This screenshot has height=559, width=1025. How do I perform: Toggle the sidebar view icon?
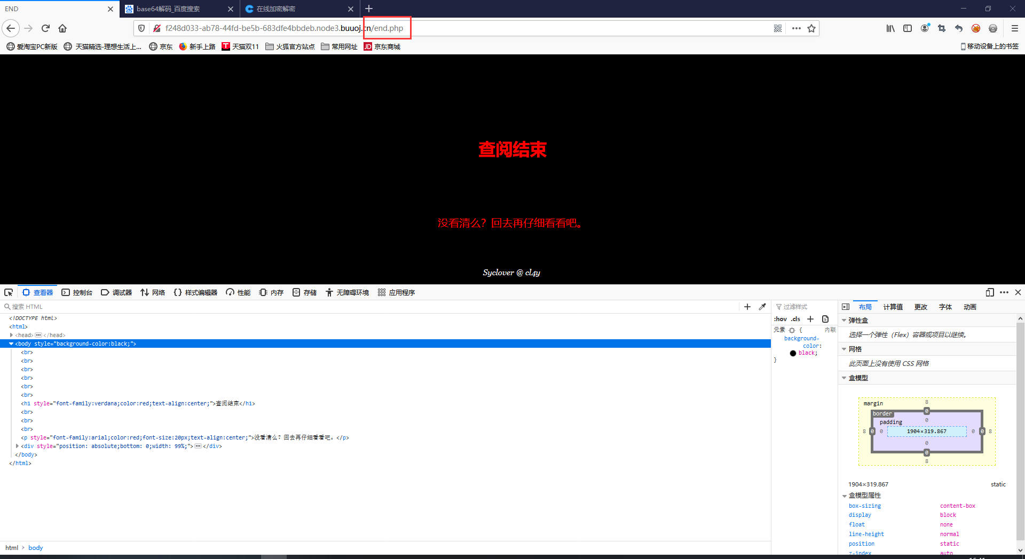tap(908, 28)
